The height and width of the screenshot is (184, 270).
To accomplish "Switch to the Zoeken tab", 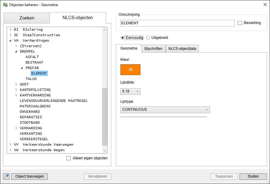I will tap(27, 18).
